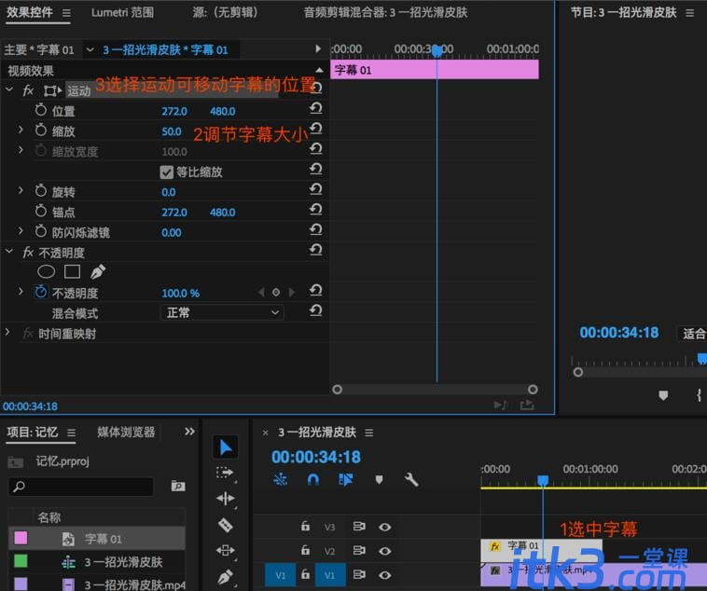The image size is (707, 591).
Task: Toggle the 等比缩放 checkbox
Action: tap(166, 172)
